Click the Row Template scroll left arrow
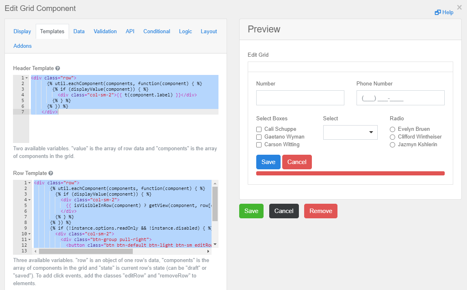Image resolution: width=467 pixels, height=290 pixels. point(35,252)
